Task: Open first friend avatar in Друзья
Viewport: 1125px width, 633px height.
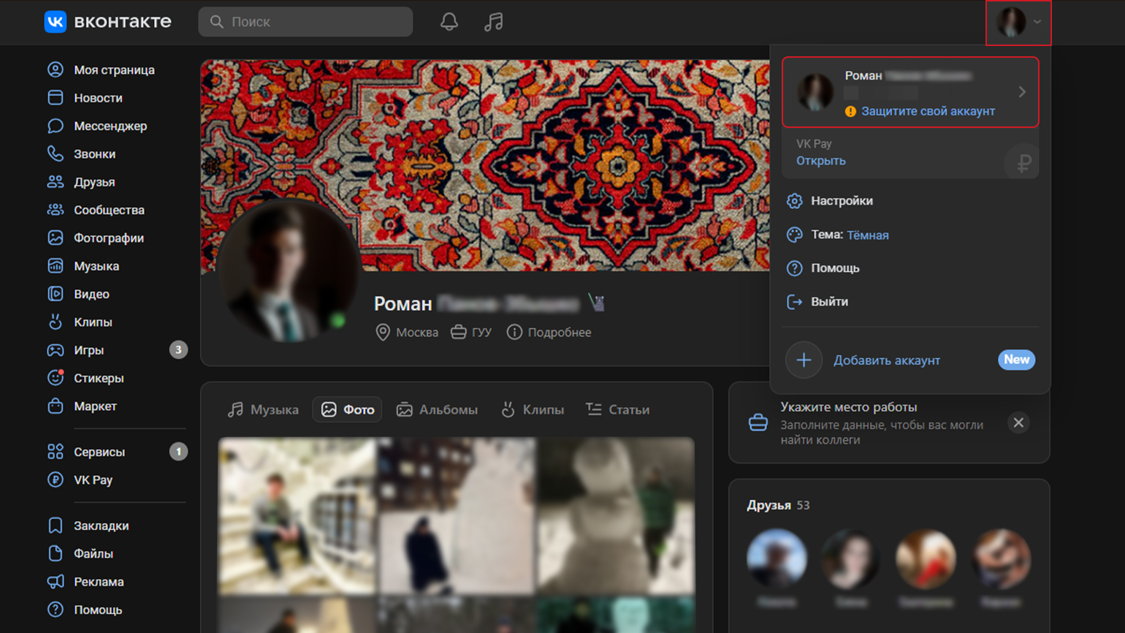Action: pos(777,559)
